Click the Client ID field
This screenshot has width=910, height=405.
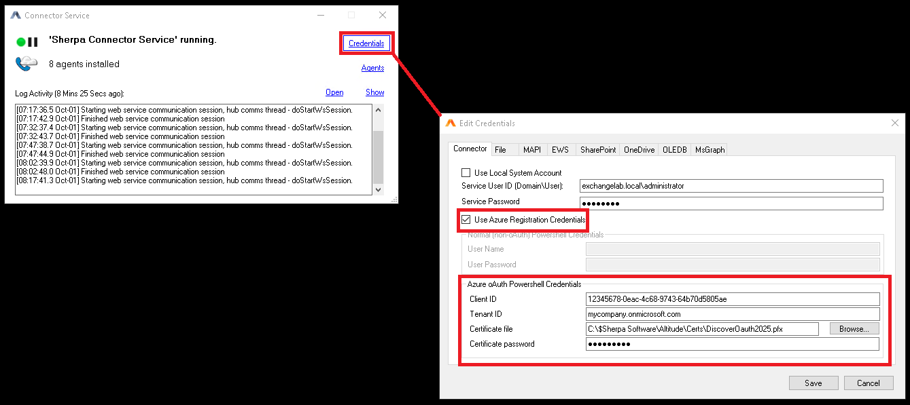pyautogui.click(x=733, y=299)
